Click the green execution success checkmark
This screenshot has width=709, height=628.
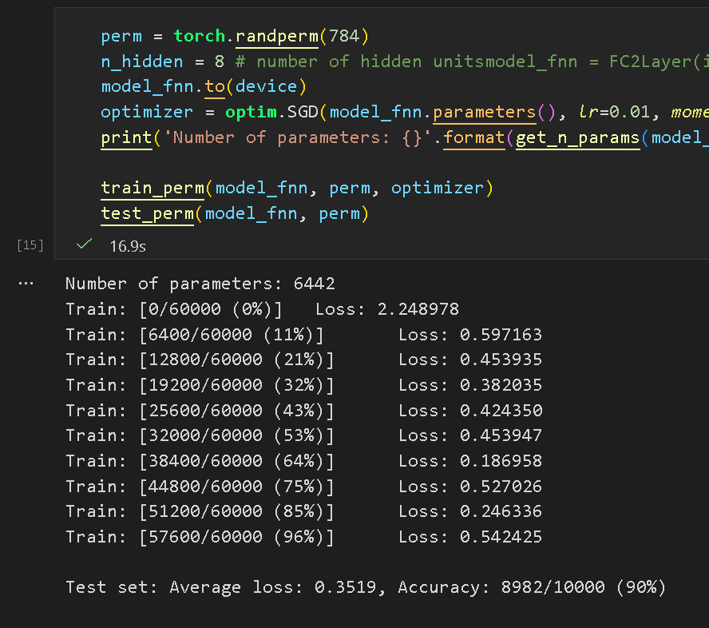82,245
